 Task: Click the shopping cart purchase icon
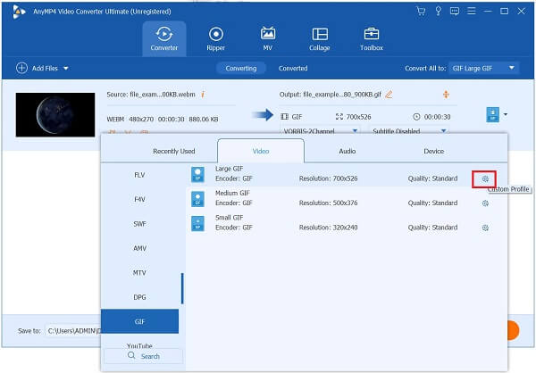[421, 12]
